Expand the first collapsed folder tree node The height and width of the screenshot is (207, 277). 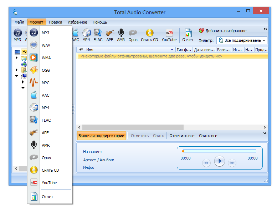[x=17, y=58]
